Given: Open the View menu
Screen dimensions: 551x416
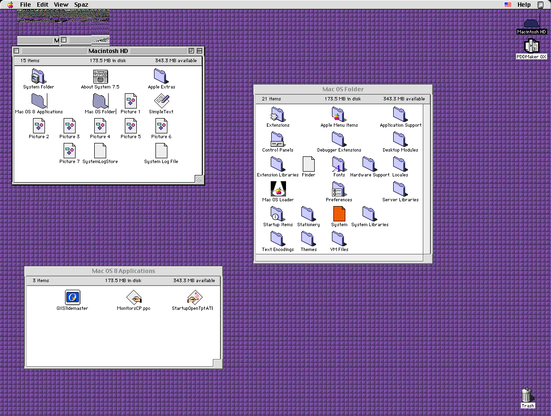Looking at the screenshot, I should point(61,5).
